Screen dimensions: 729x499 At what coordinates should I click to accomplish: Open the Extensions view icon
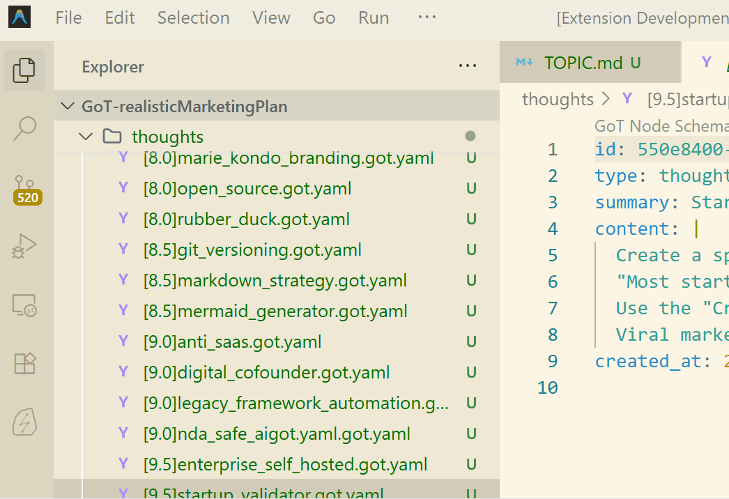(x=25, y=364)
